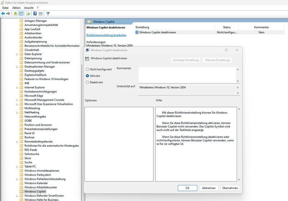The height and width of the screenshot is (201, 288).
Task: Open filter options with the funnel icon
Action: click(48, 14)
